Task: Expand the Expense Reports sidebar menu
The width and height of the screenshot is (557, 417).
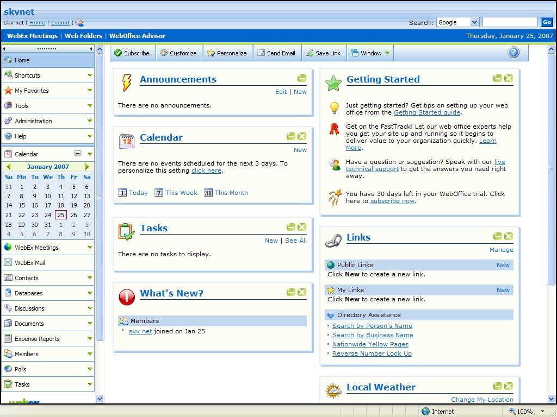Action: (90, 339)
